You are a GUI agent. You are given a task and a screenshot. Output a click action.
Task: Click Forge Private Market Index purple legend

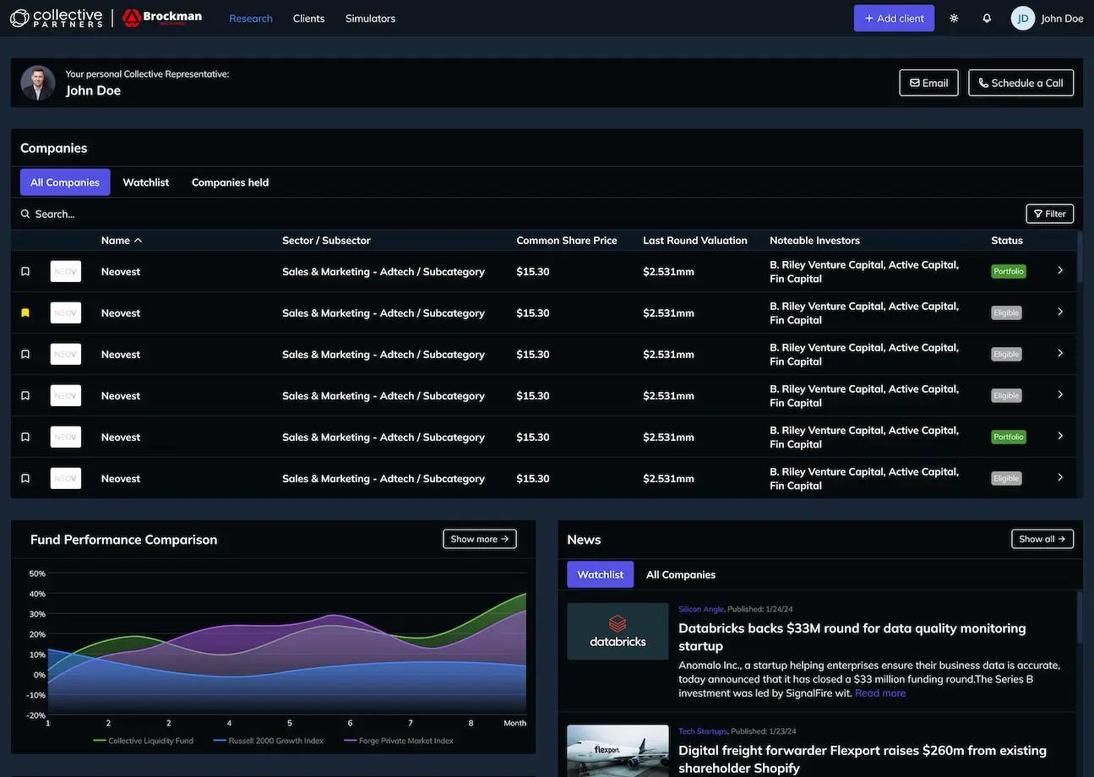coord(399,741)
